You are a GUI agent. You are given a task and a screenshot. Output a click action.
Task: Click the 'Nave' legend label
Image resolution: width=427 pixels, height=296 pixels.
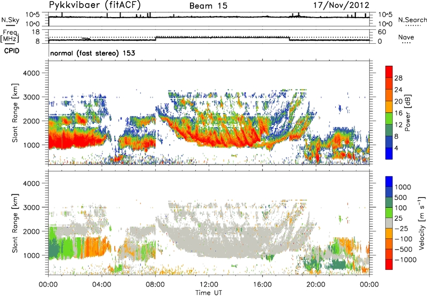pos(406,37)
